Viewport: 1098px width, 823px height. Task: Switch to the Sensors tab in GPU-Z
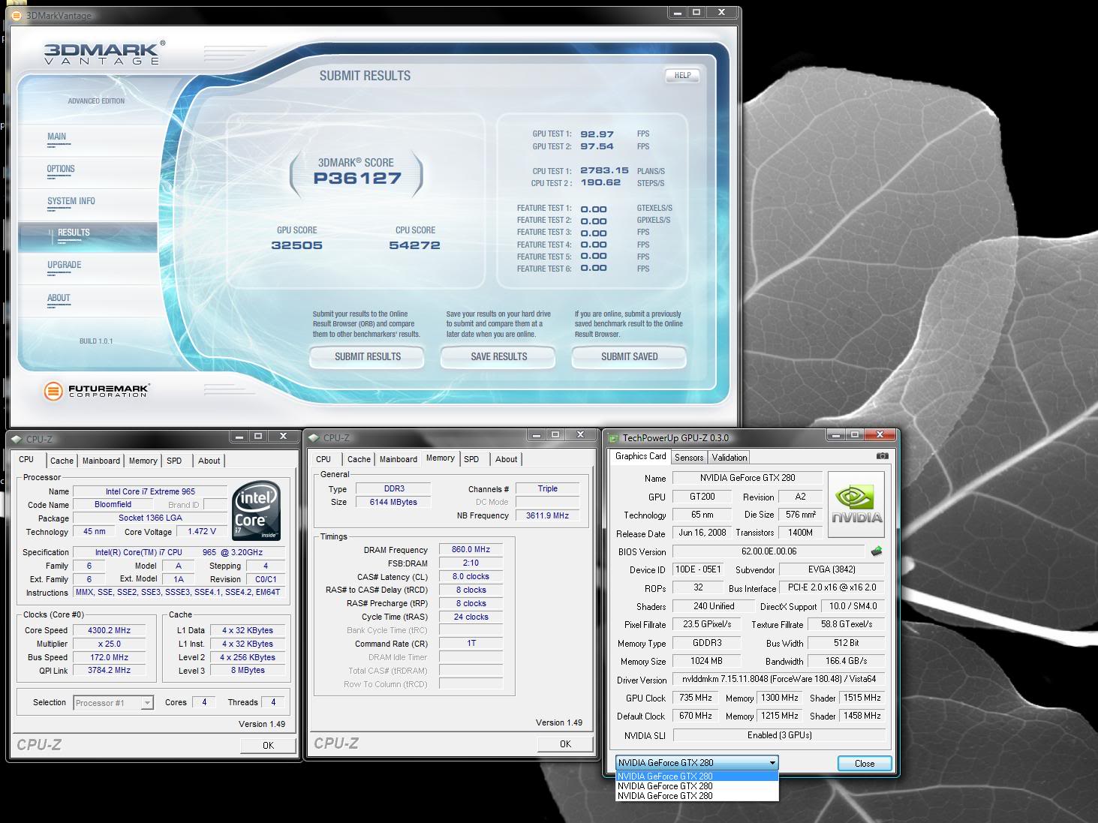tap(688, 458)
